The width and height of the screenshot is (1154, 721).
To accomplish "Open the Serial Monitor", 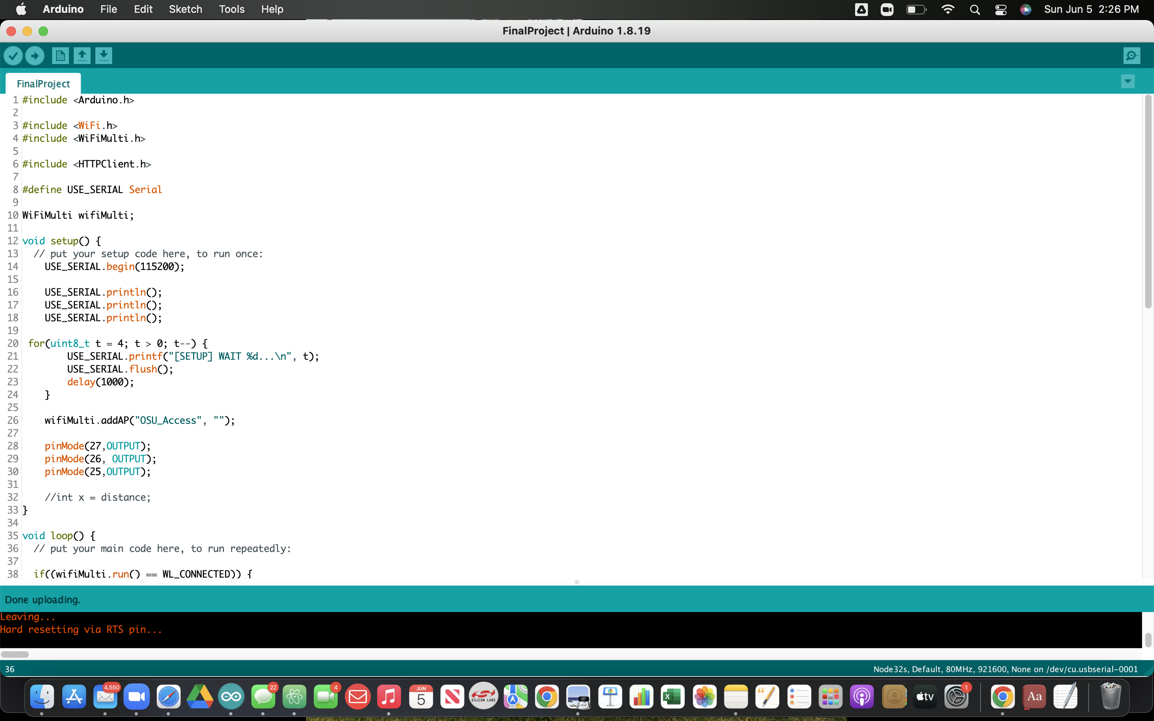I will (x=1132, y=56).
